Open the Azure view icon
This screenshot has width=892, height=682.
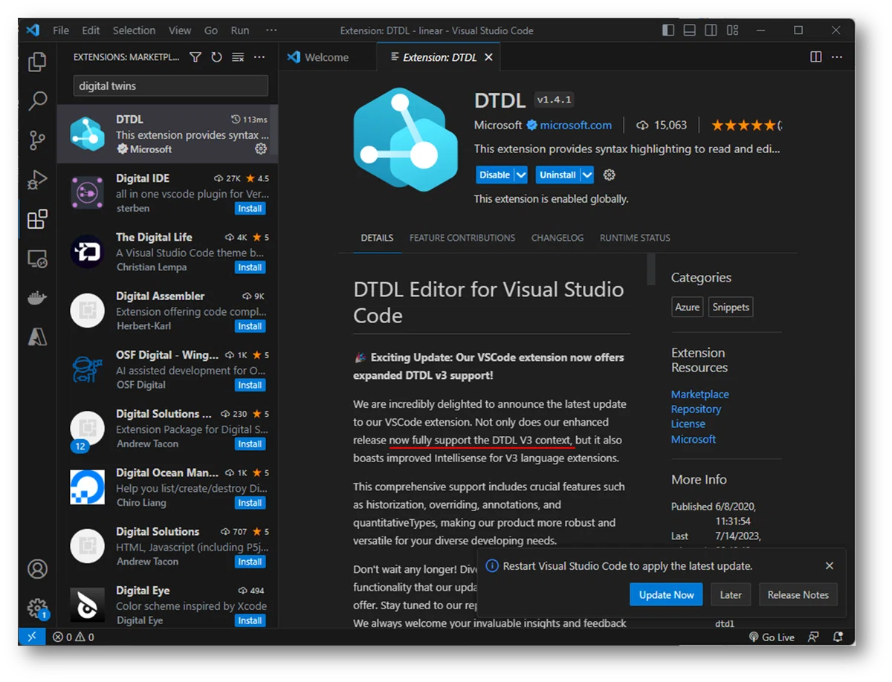(x=37, y=337)
